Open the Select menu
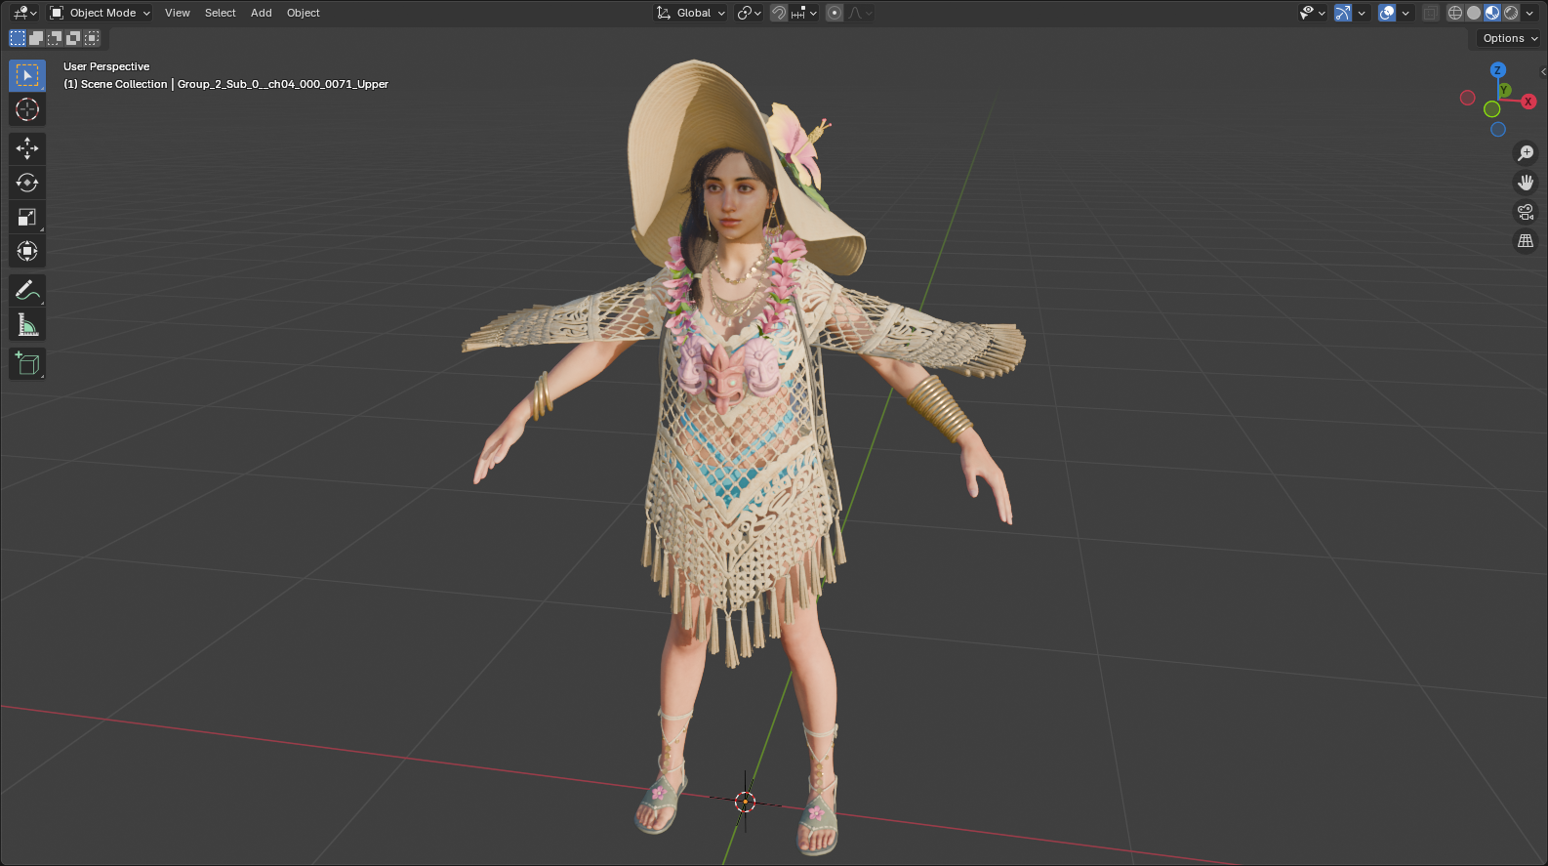 click(x=221, y=13)
